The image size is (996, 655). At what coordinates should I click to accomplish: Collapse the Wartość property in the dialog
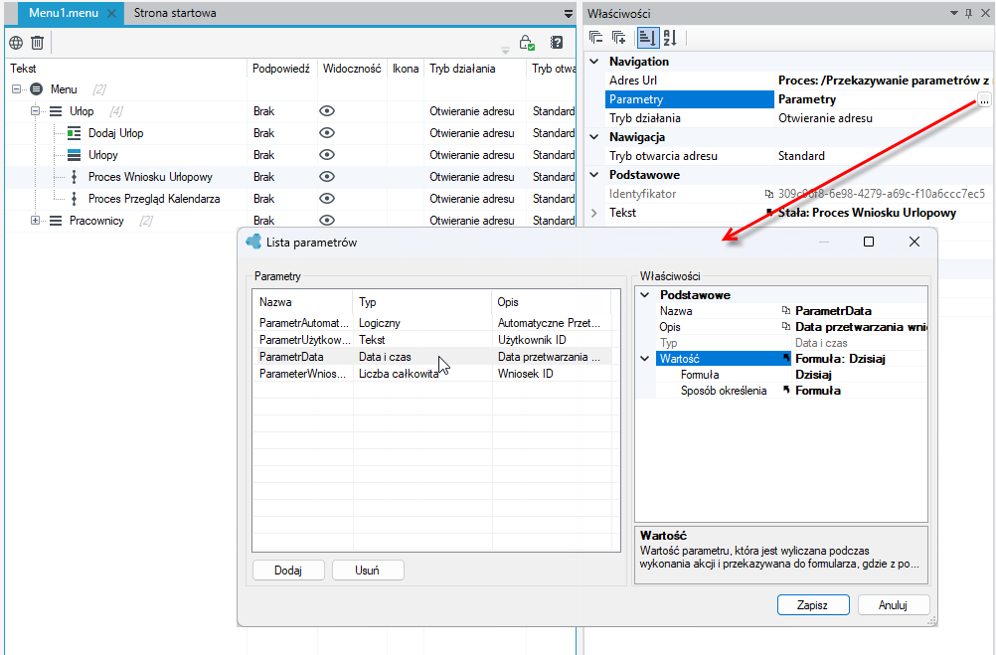point(645,359)
